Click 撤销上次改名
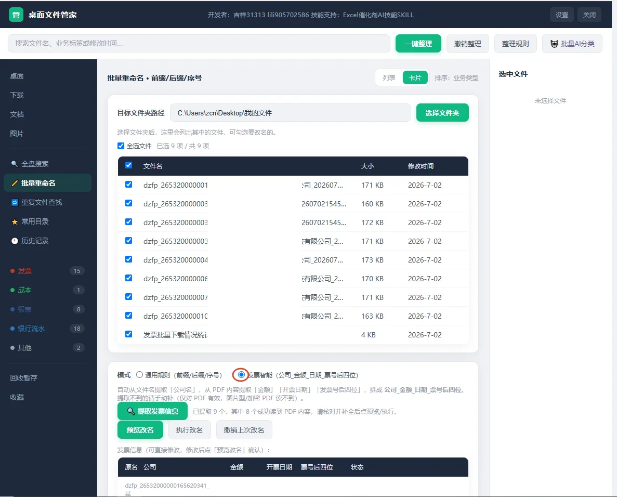617x497 pixels. pyautogui.click(x=244, y=430)
